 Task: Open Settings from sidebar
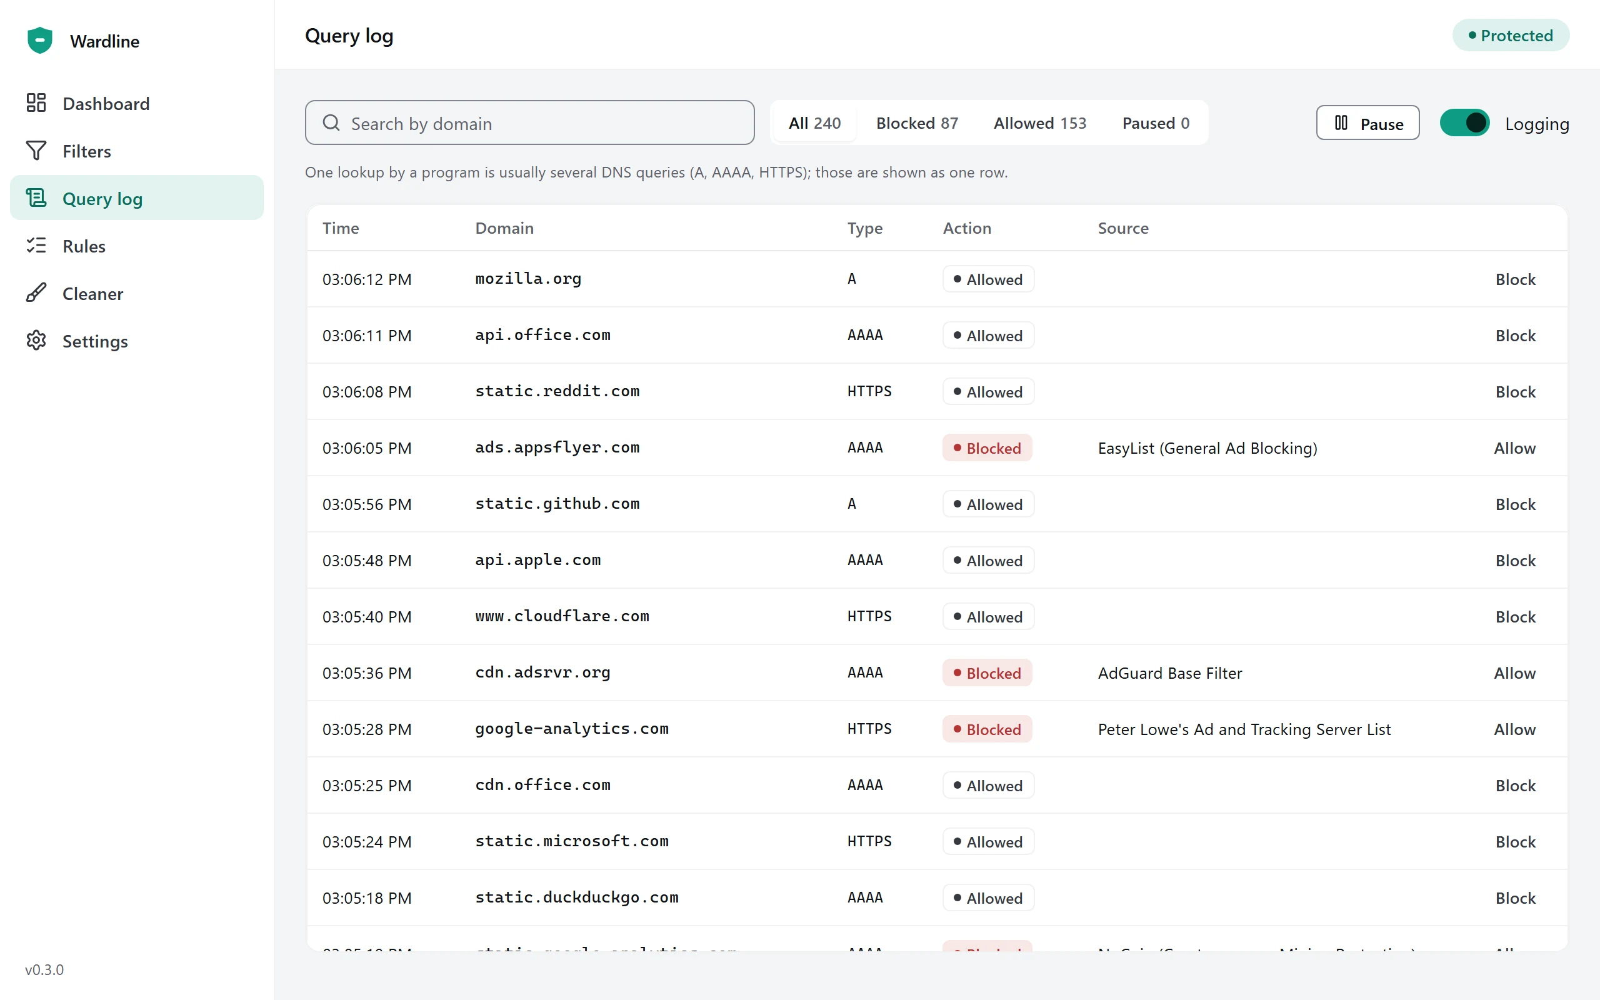pyautogui.click(x=137, y=341)
